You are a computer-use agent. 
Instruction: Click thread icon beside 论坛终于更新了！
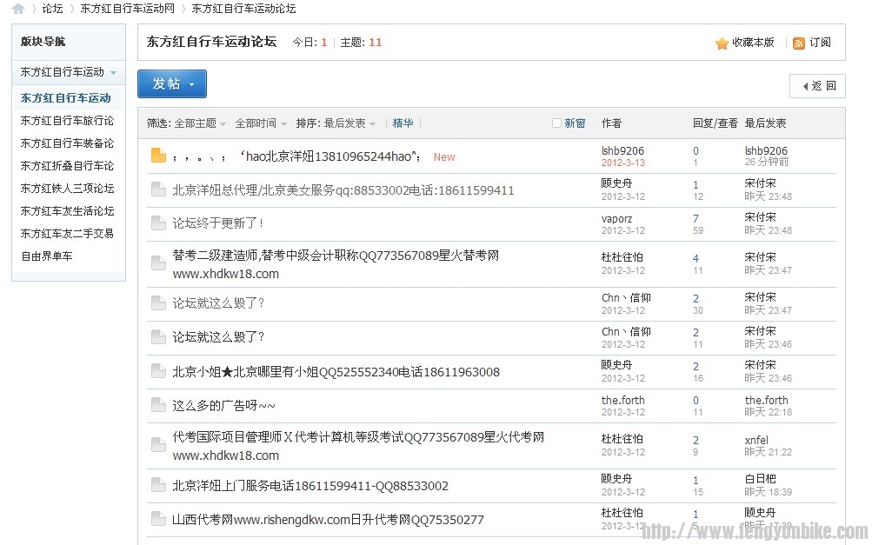(158, 223)
